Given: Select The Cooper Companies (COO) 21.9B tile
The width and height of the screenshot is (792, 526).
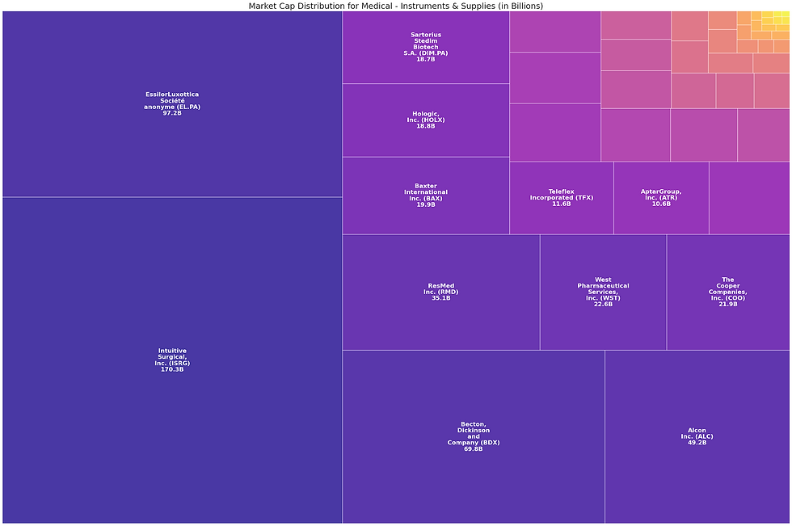Looking at the screenshot, I should pos(728,292).
